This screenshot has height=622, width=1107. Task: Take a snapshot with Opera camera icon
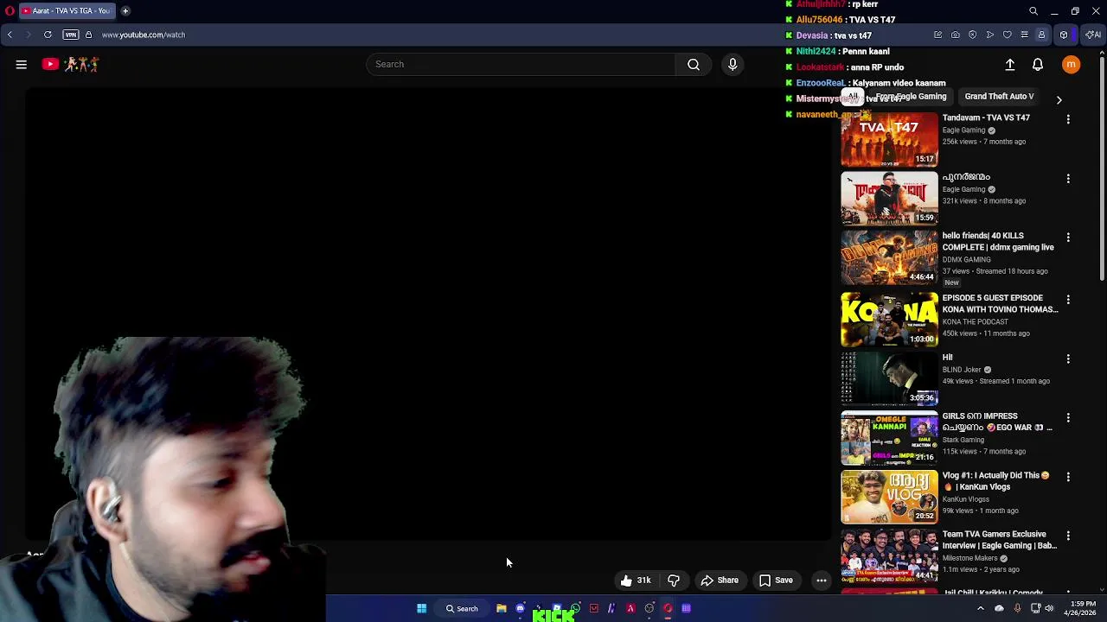click(956, 35)
